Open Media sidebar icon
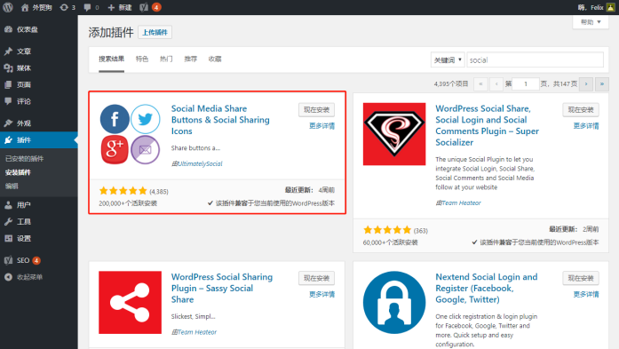The width and height of the screenshot is (619, 349). 8,67
